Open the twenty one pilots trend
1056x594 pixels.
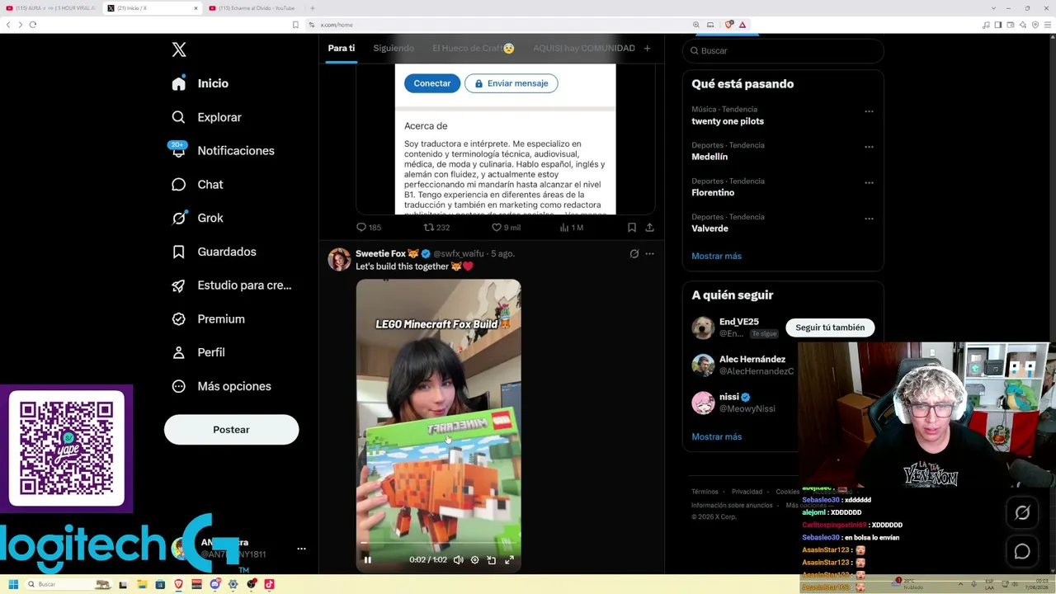[728, 121]
